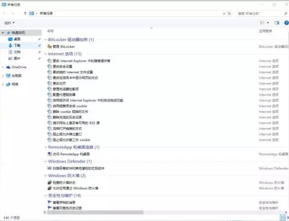Collapse the Windows Defender (1) group
Viewport: 289px width, 221px height.
tap(46, 162)
